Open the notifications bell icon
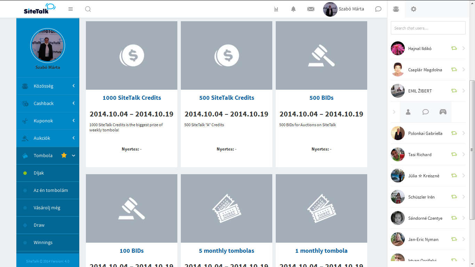Screen dimensions: 475x267 click(293, 9)
